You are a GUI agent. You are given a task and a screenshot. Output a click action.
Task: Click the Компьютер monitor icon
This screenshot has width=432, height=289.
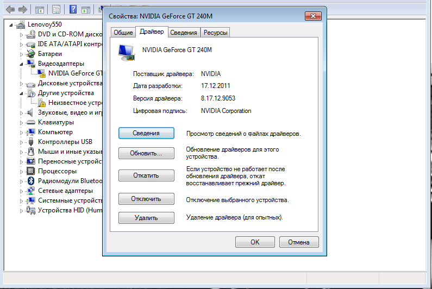click(32, 132)
